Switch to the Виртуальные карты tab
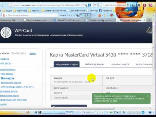This screenshot has height=117, width=156. [37, 20]
